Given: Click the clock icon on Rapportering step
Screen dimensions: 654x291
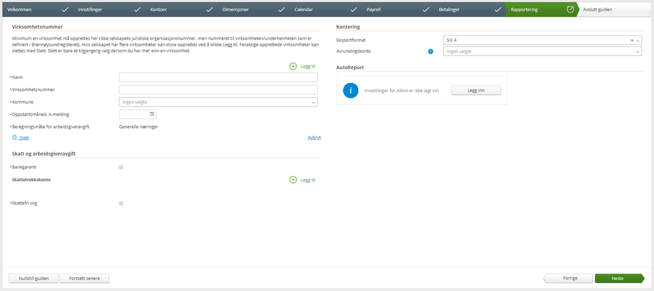Looking at the screenshot, I should (x=570, y=10).
